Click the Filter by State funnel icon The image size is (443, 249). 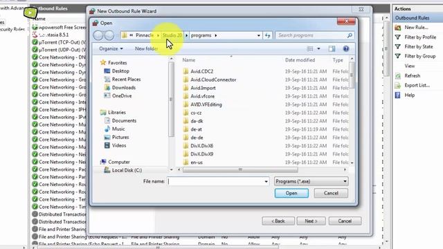tap(398, 46)
